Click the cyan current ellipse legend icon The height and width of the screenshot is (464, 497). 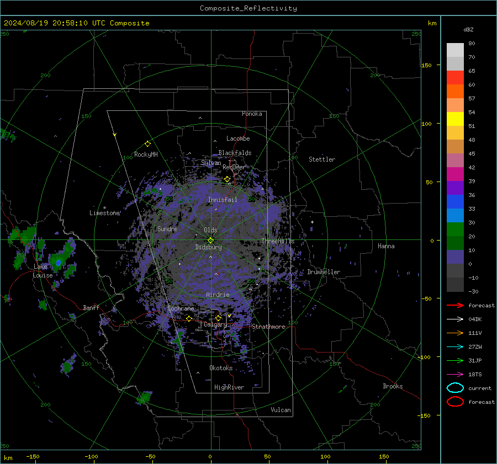click(x=455, y=388)
